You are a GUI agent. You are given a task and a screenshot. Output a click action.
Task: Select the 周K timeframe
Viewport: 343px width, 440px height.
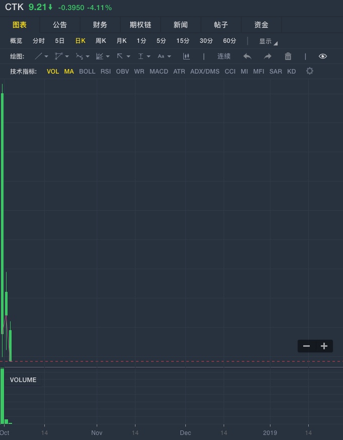[101, 41]
